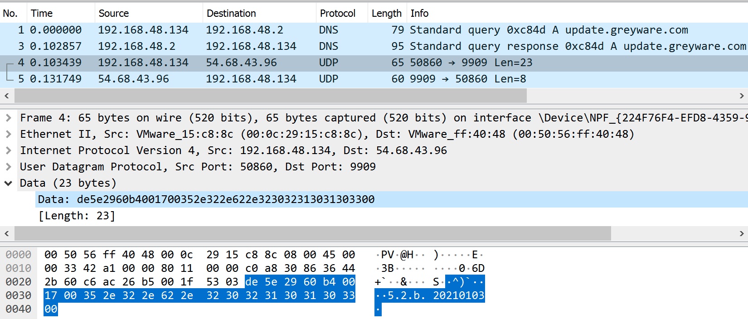Click highlighted hex bytes 'de 5e 29 60 b4 00'

(x=300, y=282)
